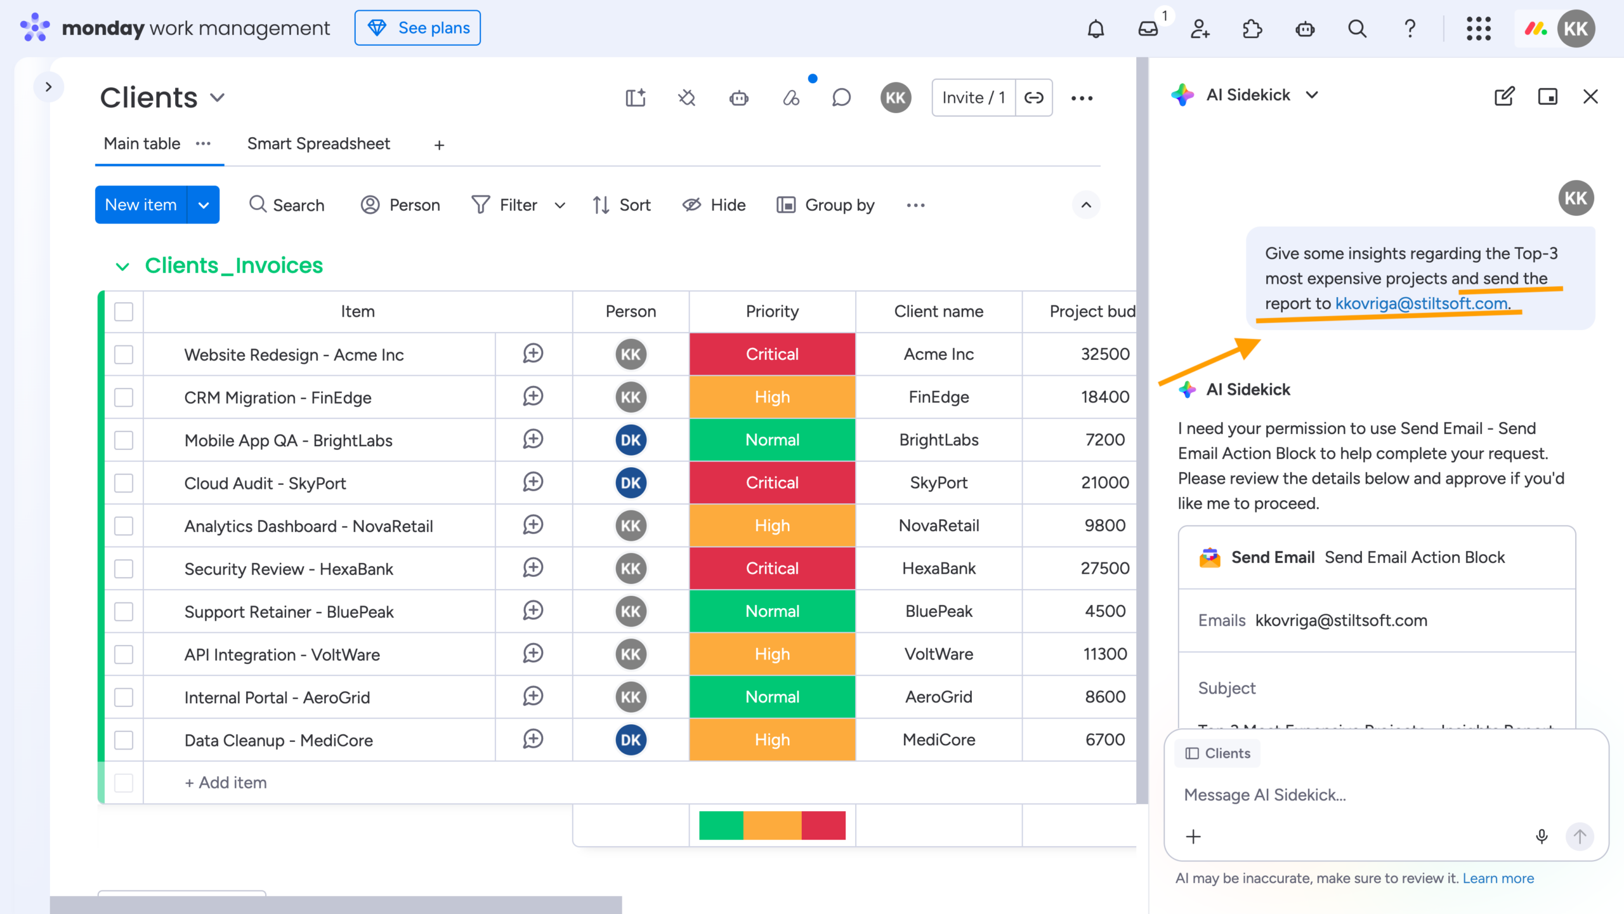
Task: Open the board three-dot options menu
Action: point(1082,98)
